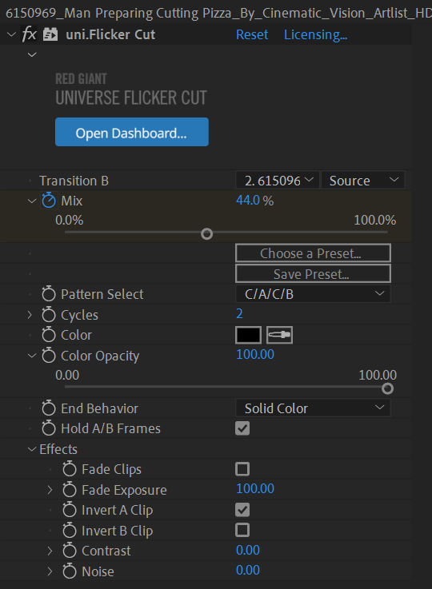Click the Mix stopwatch animation icon
This screenshot has width=432, height=589.
coord(49,201)
